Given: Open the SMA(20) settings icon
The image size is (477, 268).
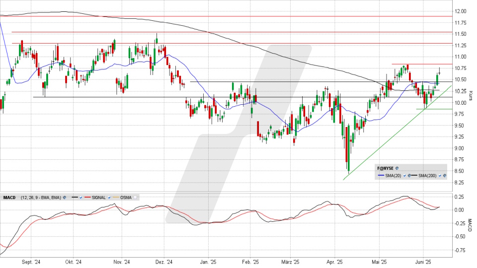Looking at the screenshot, I should tap(409, 176).
